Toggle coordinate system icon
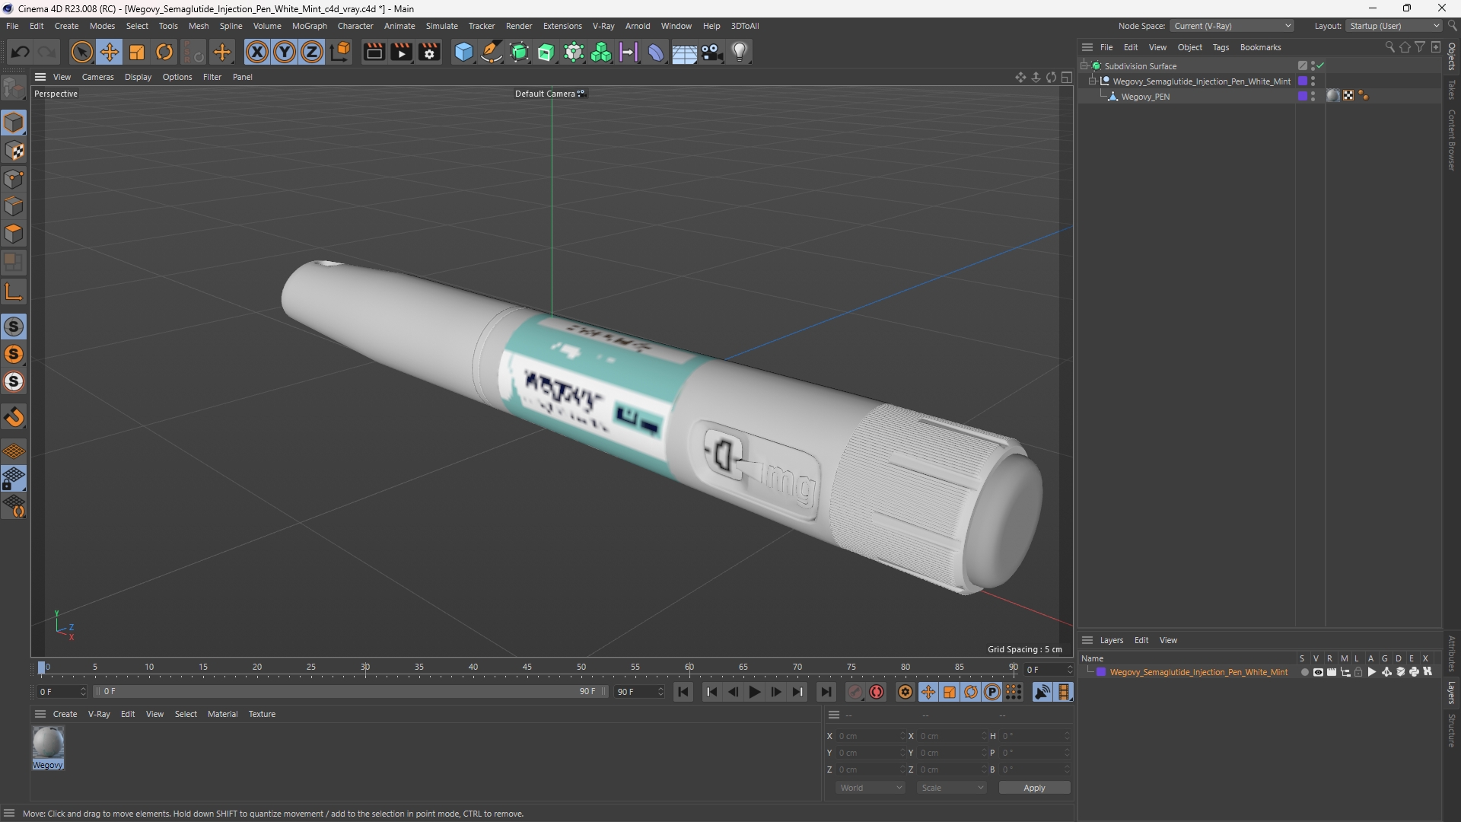 340,52
